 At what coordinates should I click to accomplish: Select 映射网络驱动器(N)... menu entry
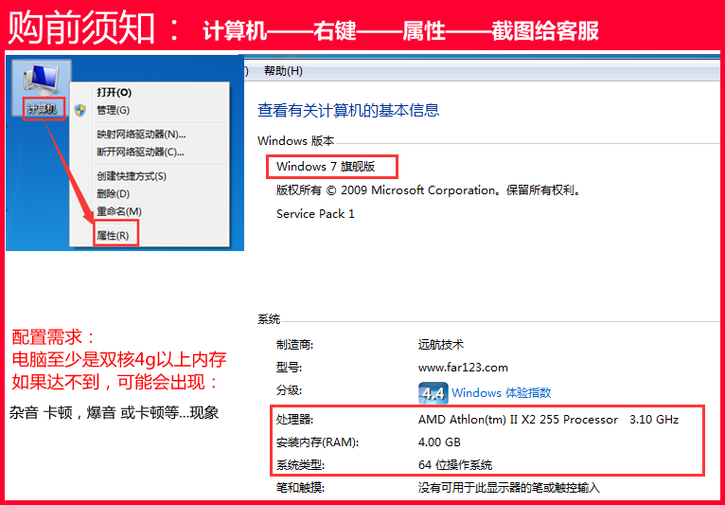coord(141,135)
